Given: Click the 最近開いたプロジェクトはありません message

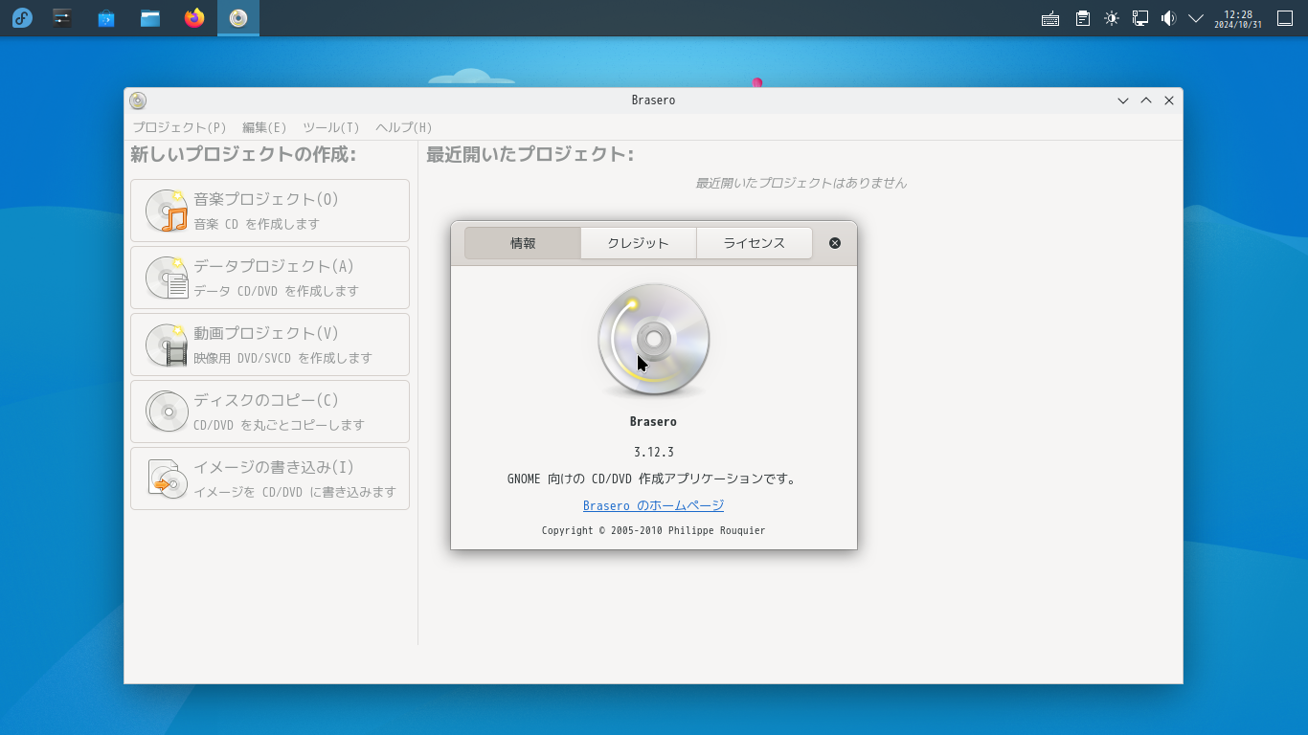Looking at the screenshot, I should pyautogui.click(x=801, y=183).
